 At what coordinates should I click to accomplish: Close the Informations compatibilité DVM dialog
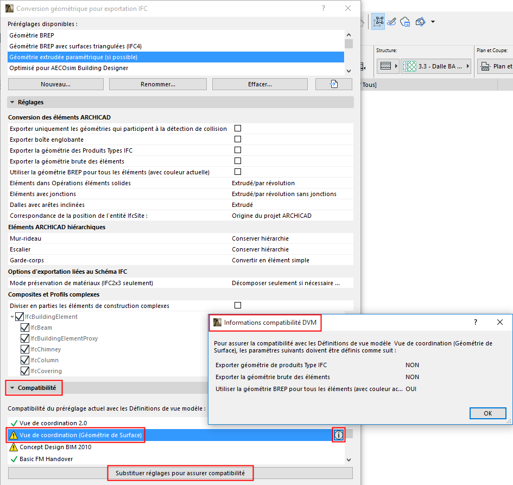tap(500, 323)
